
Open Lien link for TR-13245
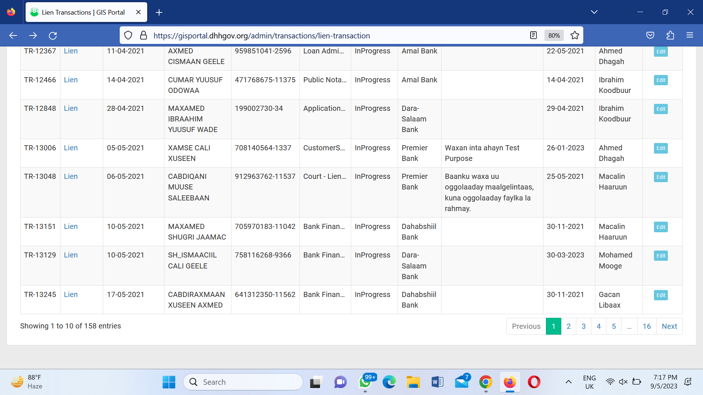click(71, 294)
